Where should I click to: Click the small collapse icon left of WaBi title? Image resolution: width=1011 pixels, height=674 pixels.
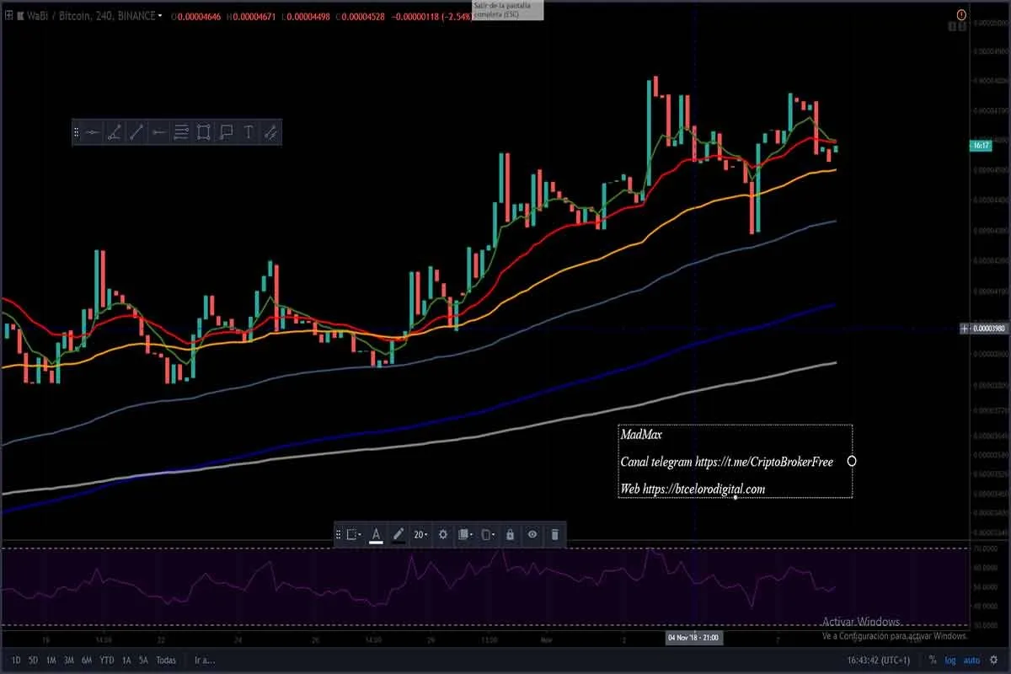click(x=9, y=15)
